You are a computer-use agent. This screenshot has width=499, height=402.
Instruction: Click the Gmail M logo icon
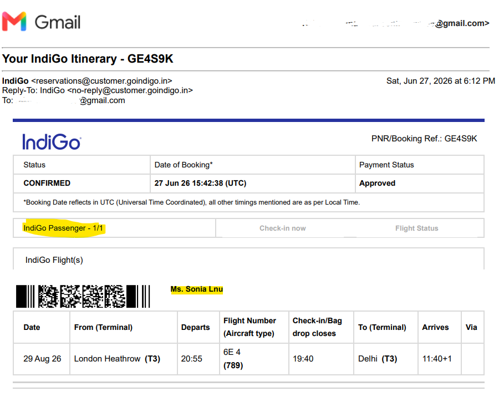pos(14,22)
